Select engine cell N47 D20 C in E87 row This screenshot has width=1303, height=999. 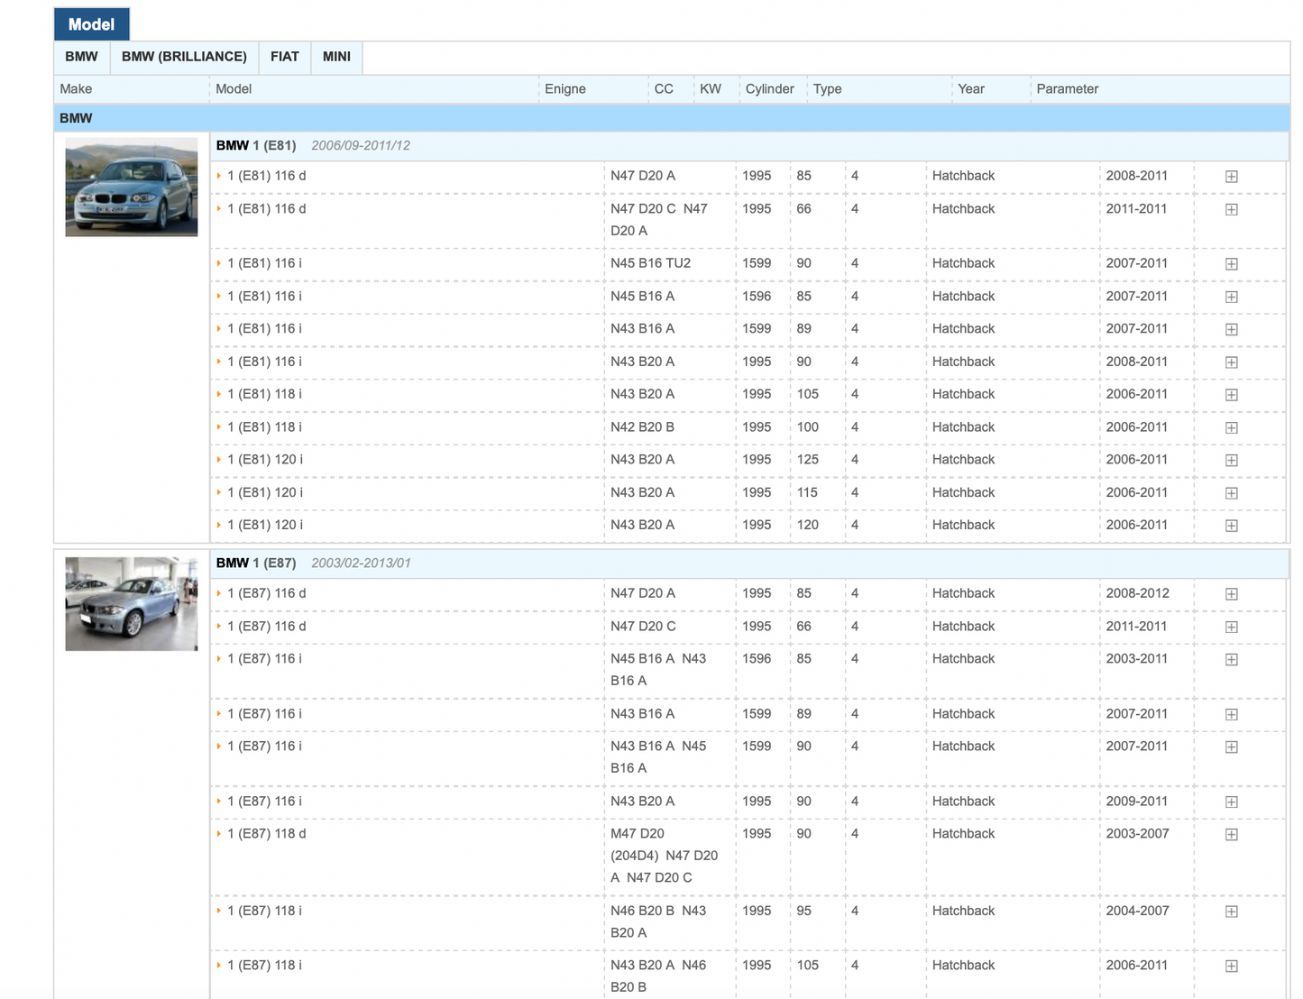(643, 627)
